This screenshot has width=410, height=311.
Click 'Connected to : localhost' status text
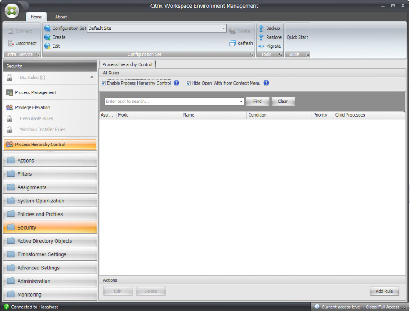(35, 307)
